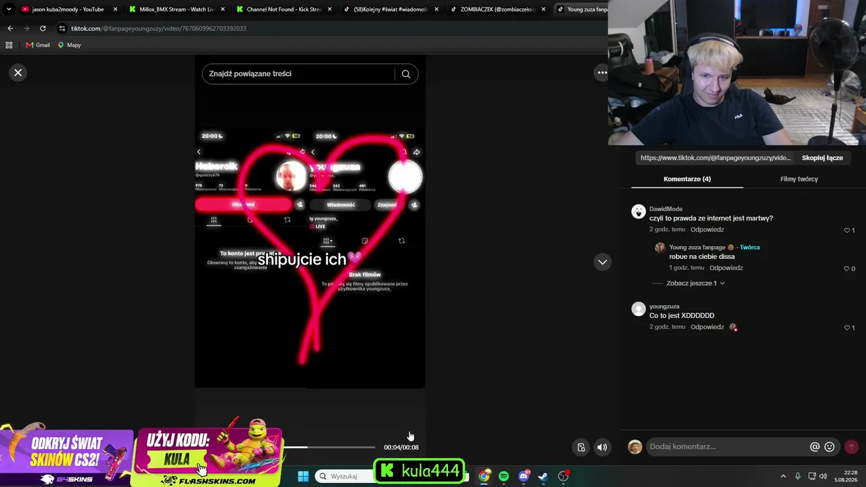Click the red post comment arrow button
This screenshot has height=487, width=866.
pyautogui.click(x=851, y=446)
